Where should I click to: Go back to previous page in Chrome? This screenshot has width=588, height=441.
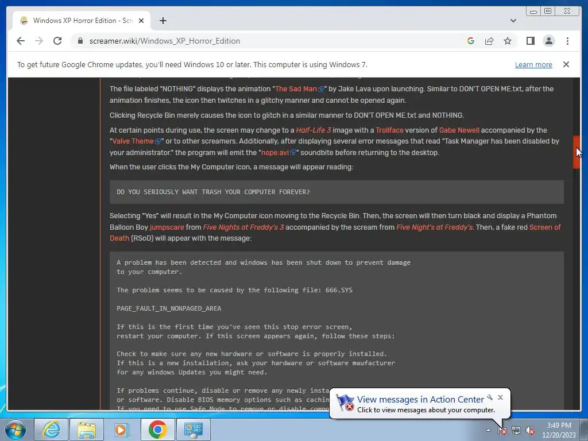21,41
